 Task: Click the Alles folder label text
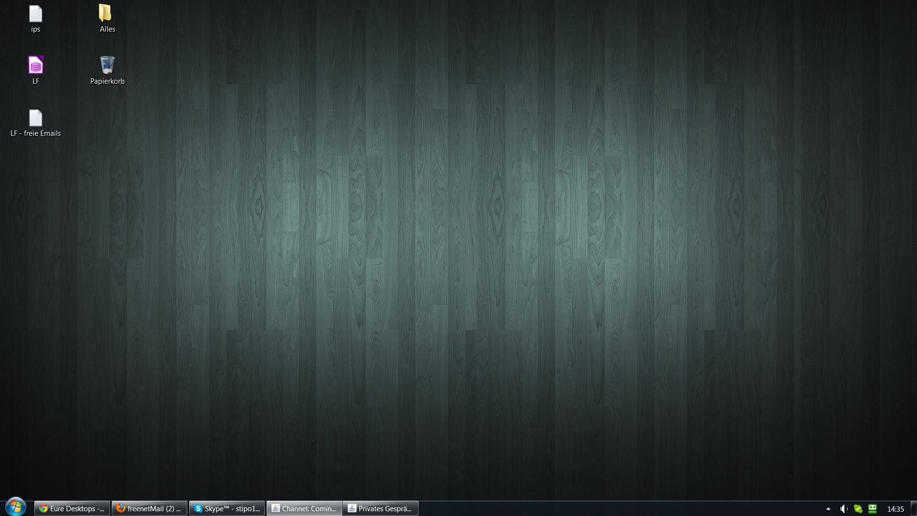[107, 29]
